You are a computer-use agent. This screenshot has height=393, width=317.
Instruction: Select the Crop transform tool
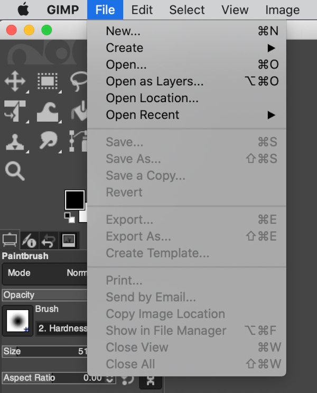tap(15, 111)
